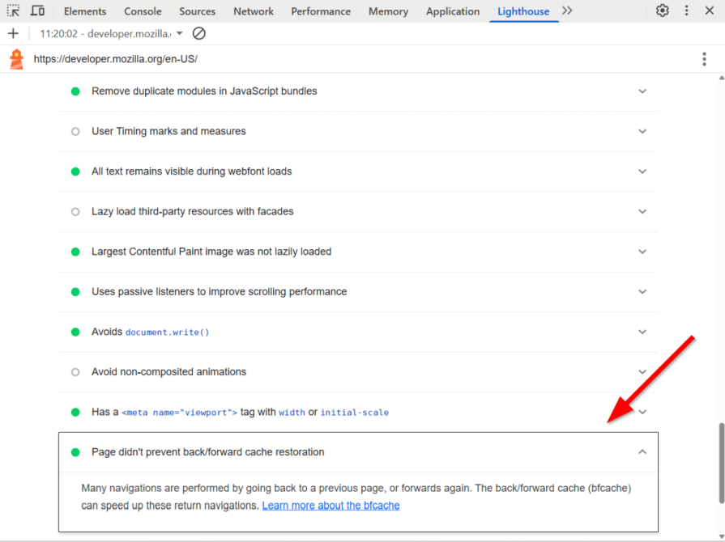Click the new Lighthouse report plus icon
Viewport: 725px width, 542px height.
pyautogui.click(x=12, y=33)
